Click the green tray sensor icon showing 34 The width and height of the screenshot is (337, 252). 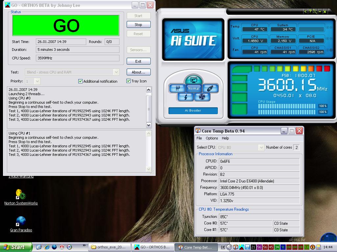pos(277,247)
